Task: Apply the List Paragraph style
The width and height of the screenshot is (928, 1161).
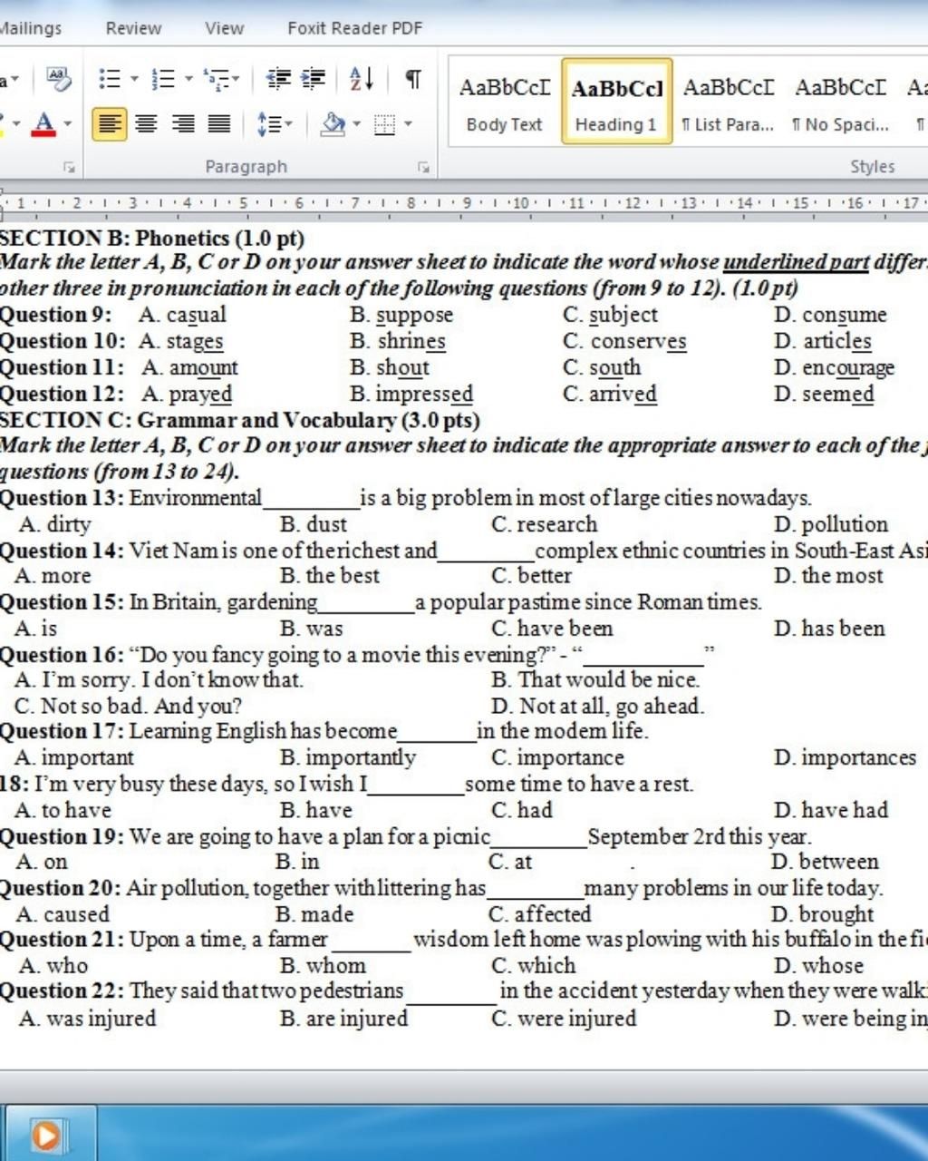Action: [728, 102]
